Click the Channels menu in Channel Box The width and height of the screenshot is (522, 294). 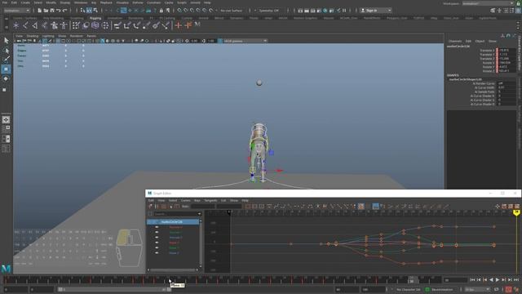[455, 41]
